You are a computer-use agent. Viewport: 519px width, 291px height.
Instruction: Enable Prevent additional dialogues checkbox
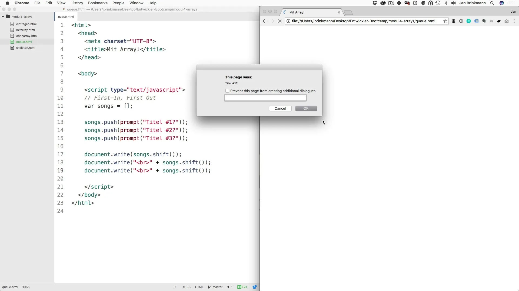(227, 91)
